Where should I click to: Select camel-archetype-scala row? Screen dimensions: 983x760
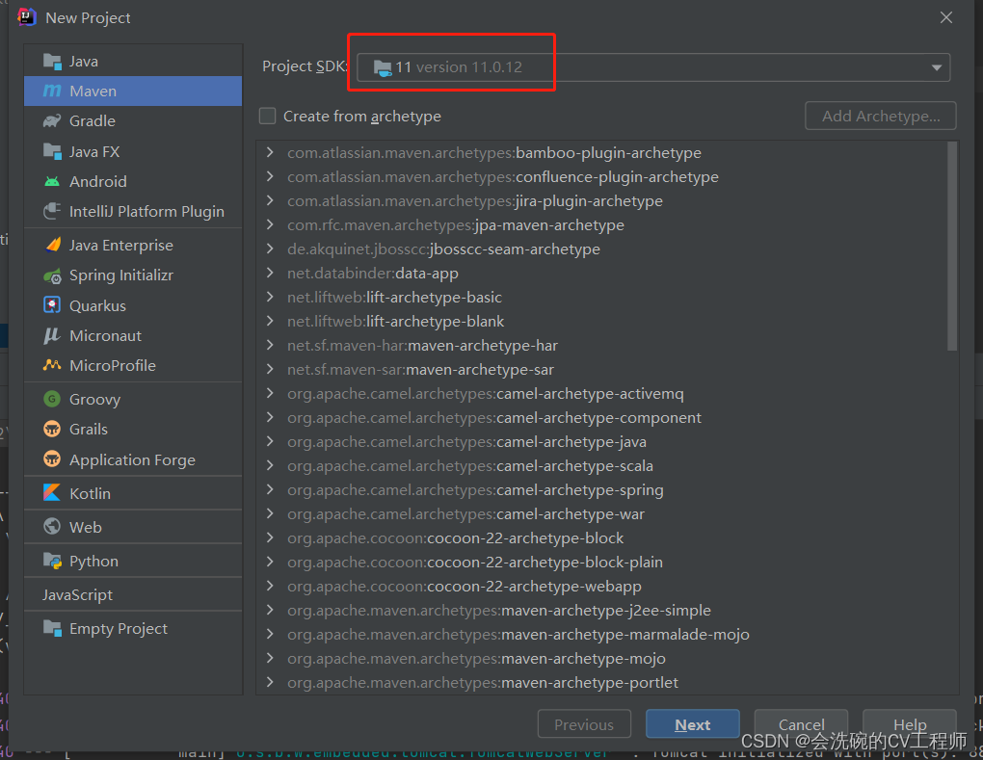(601, 465)
